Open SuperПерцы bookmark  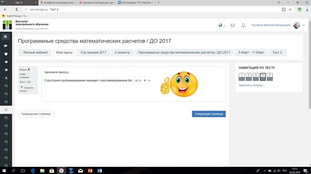click(x=15, y=16)
